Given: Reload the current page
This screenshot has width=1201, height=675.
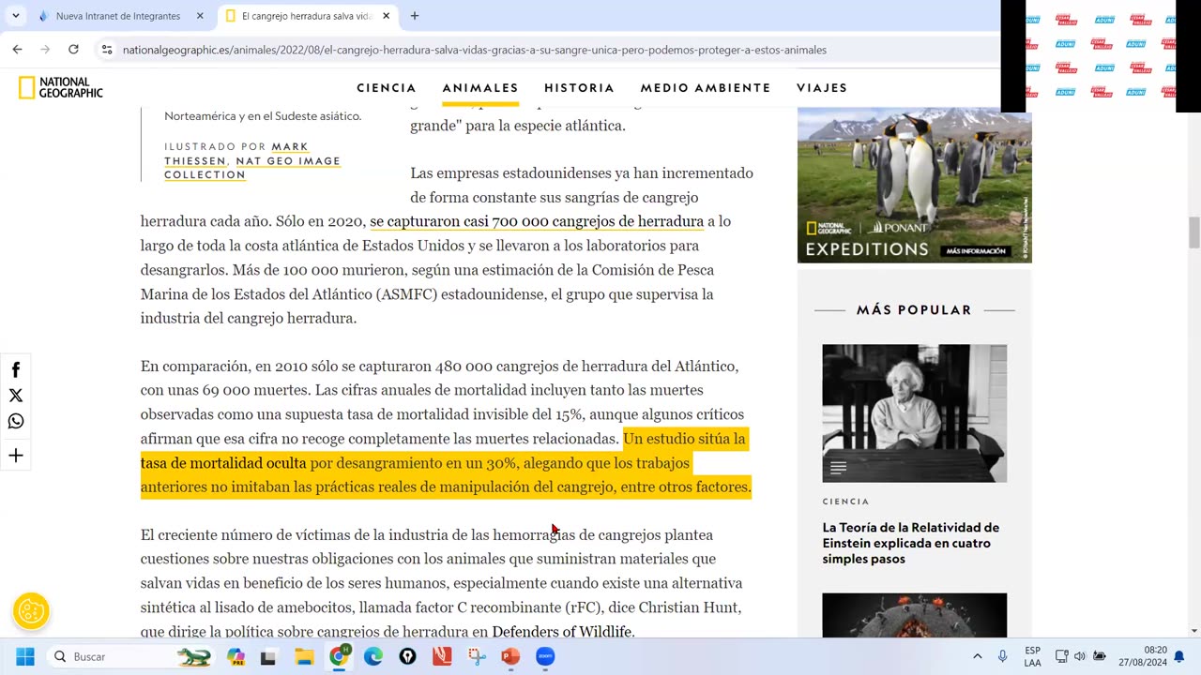Looking at the screenshot, I should click(73, 50).
